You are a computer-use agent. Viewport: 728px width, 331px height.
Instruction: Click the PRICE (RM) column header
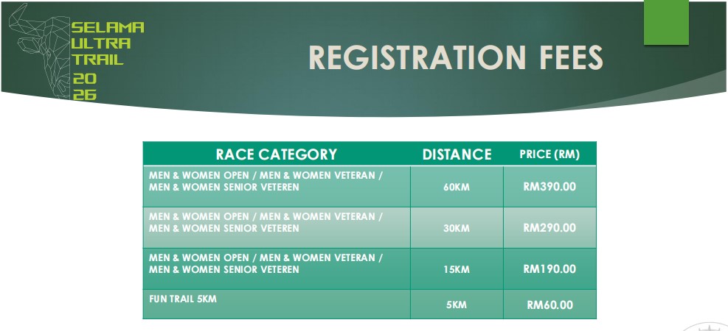coord(550,154)
